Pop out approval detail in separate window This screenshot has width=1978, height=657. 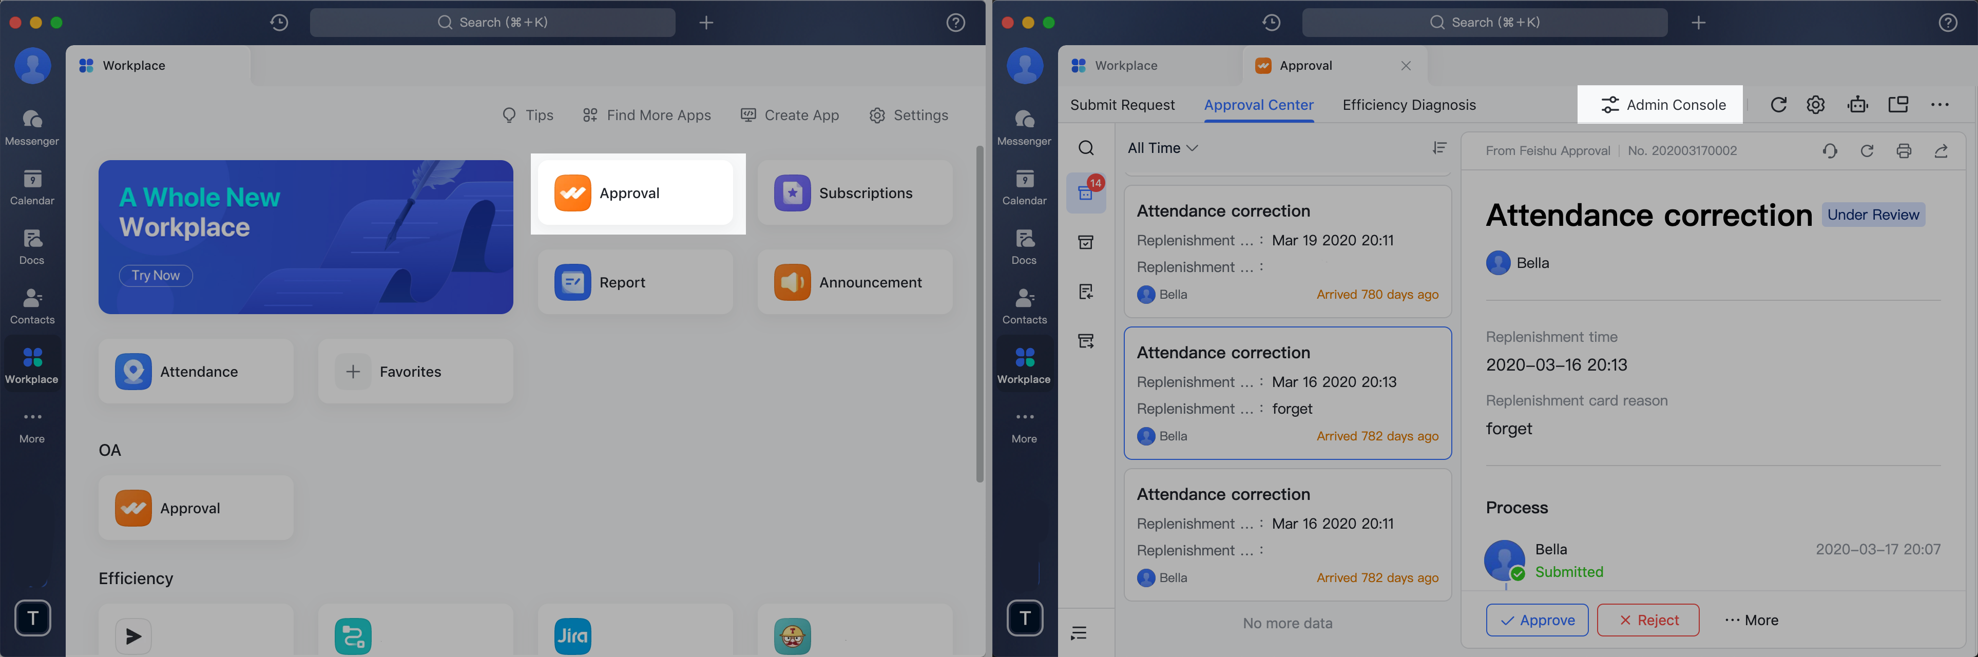tap(1899, 104)
